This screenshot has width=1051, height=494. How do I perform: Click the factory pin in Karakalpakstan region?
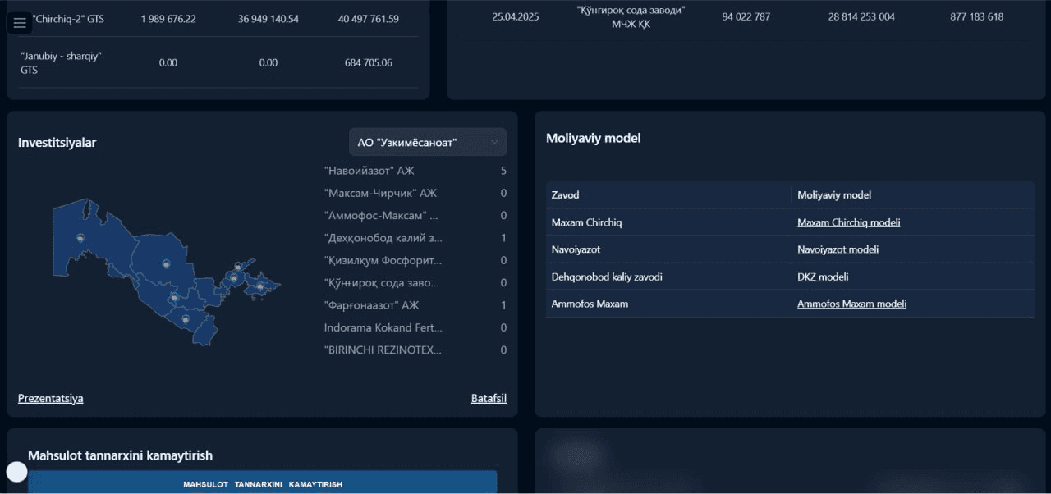[x=80, y=238]
